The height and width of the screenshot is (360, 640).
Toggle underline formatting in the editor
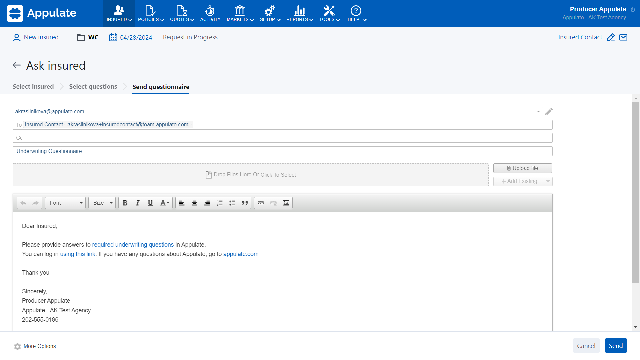point(150,203)
